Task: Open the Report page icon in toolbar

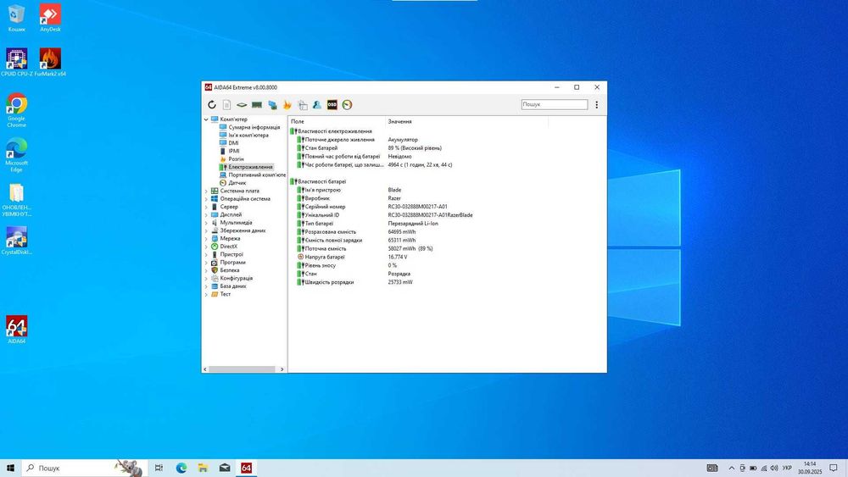Action: tap(226, 105)
